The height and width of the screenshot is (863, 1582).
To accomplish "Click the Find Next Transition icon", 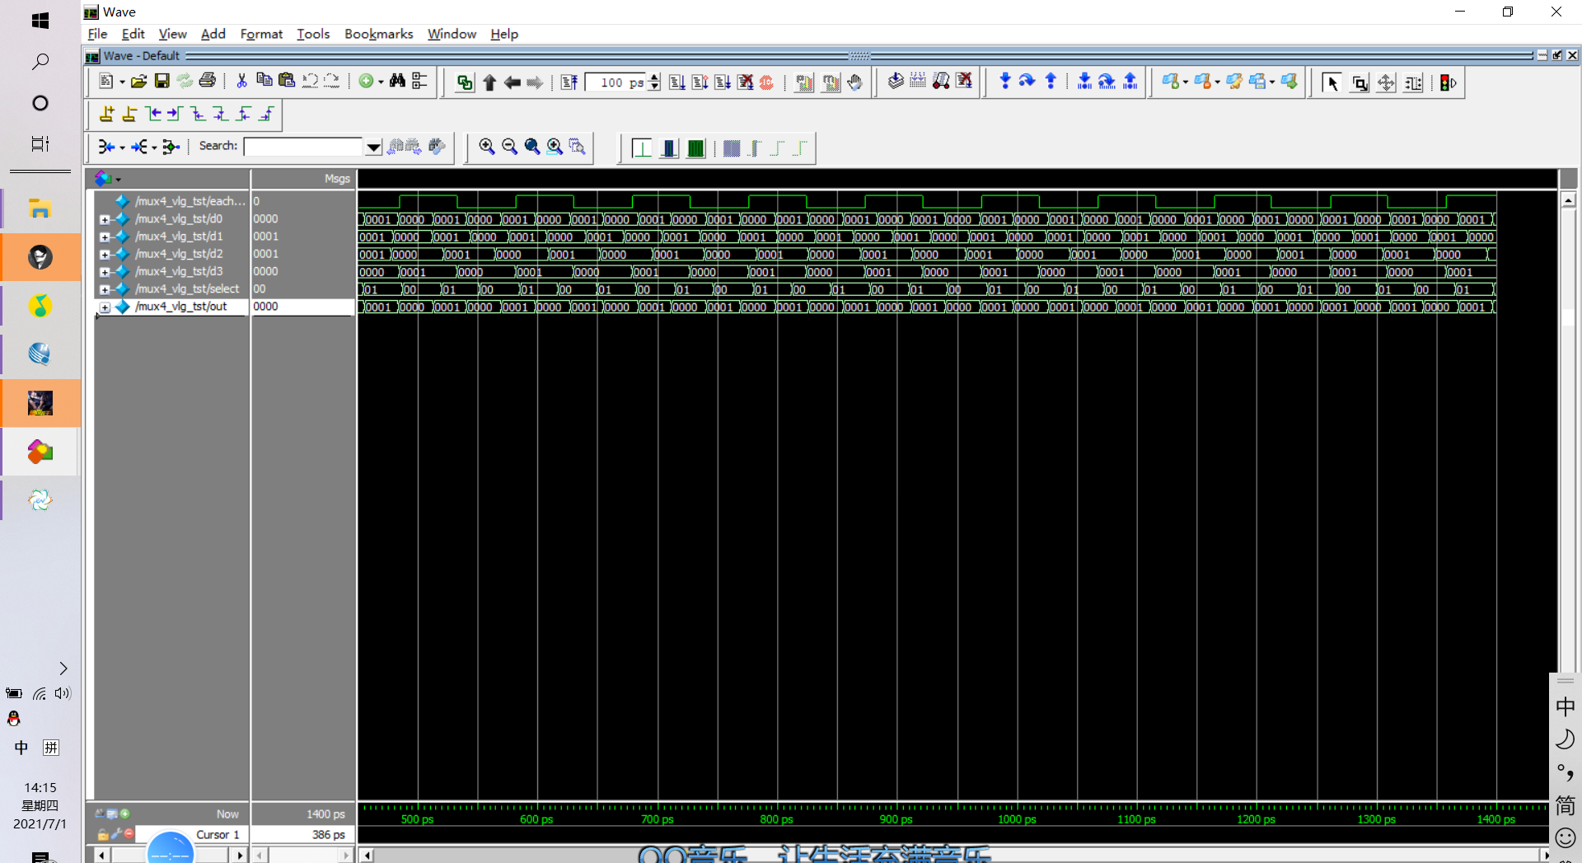I will tap(175, 114).
